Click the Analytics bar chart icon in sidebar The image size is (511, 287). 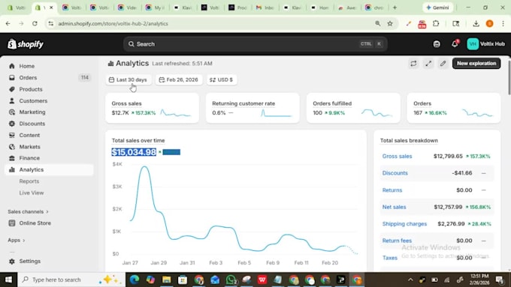(x=12, y=169)
